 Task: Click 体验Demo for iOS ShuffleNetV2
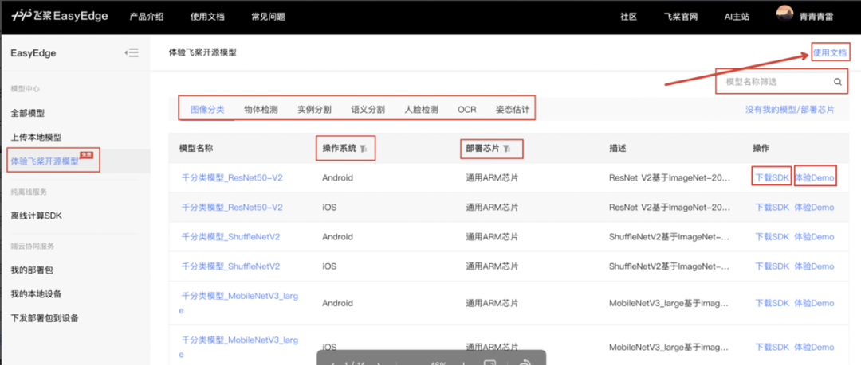814,266
